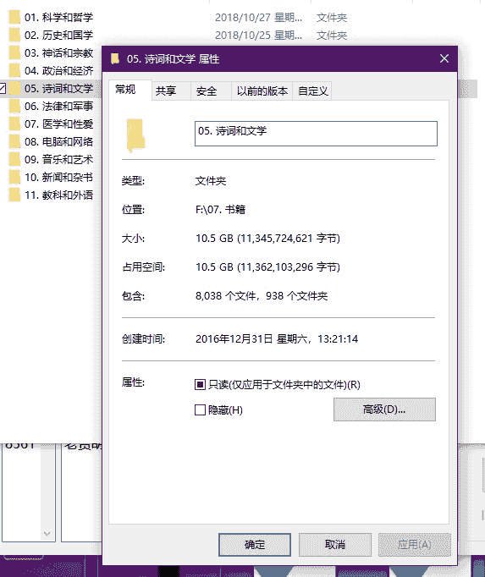Select the 08. 电脑和网络 folder icon
The width and height of the screenshot is (485, 577).
click(x=14, y=141)
